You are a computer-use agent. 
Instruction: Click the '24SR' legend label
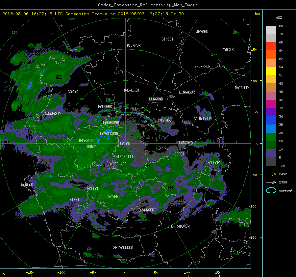(283, 174)
